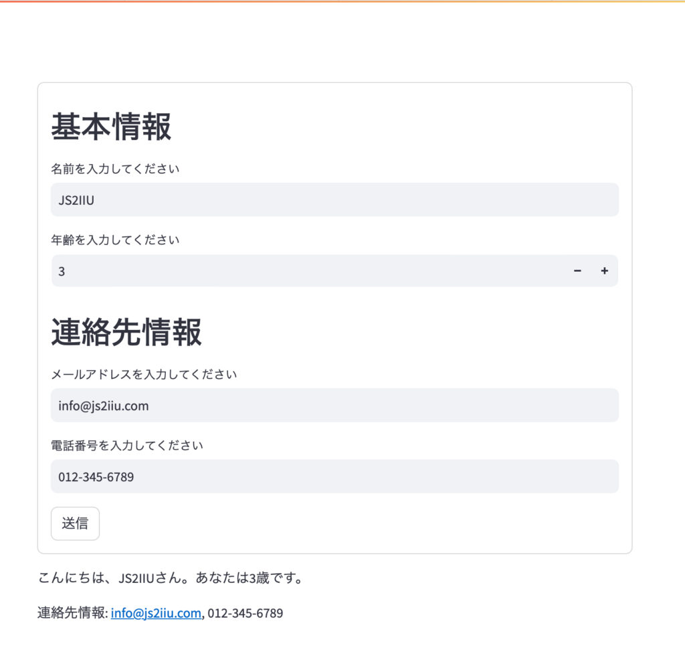Click the メールアドレスを入力してください label
This screenshot has width=685, height=670.
click(x=144, y=374)
